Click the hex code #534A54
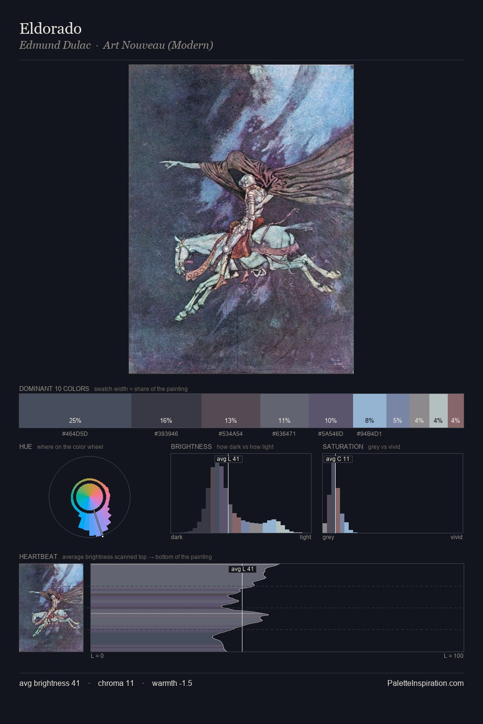483x724 pixels. pos(231,434)
